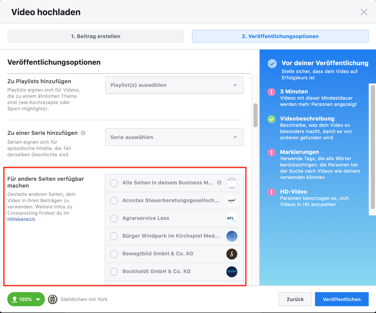Expand the green 100% upload dropdown
Image resolution: width=376 pixels, height=313 pixels.
click(x=38, y=299)
